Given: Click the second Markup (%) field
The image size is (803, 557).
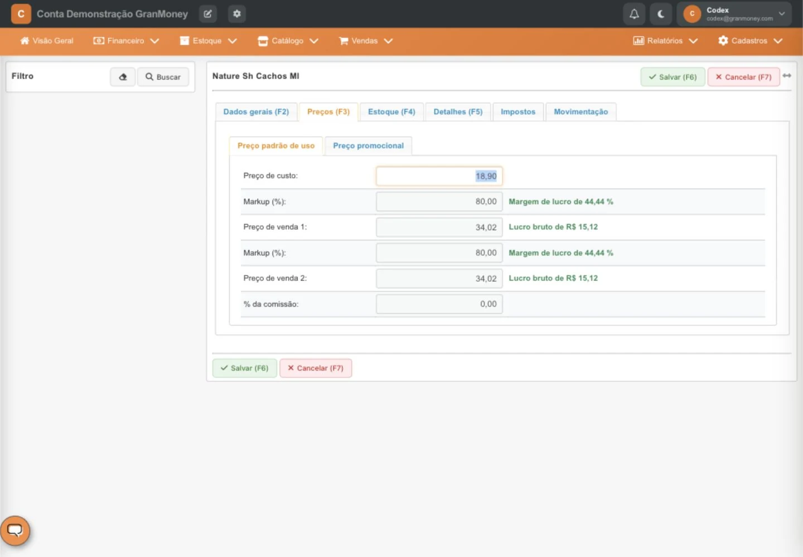Looking at the screenshot, I should pyautogui.click(x=439, y=253).
